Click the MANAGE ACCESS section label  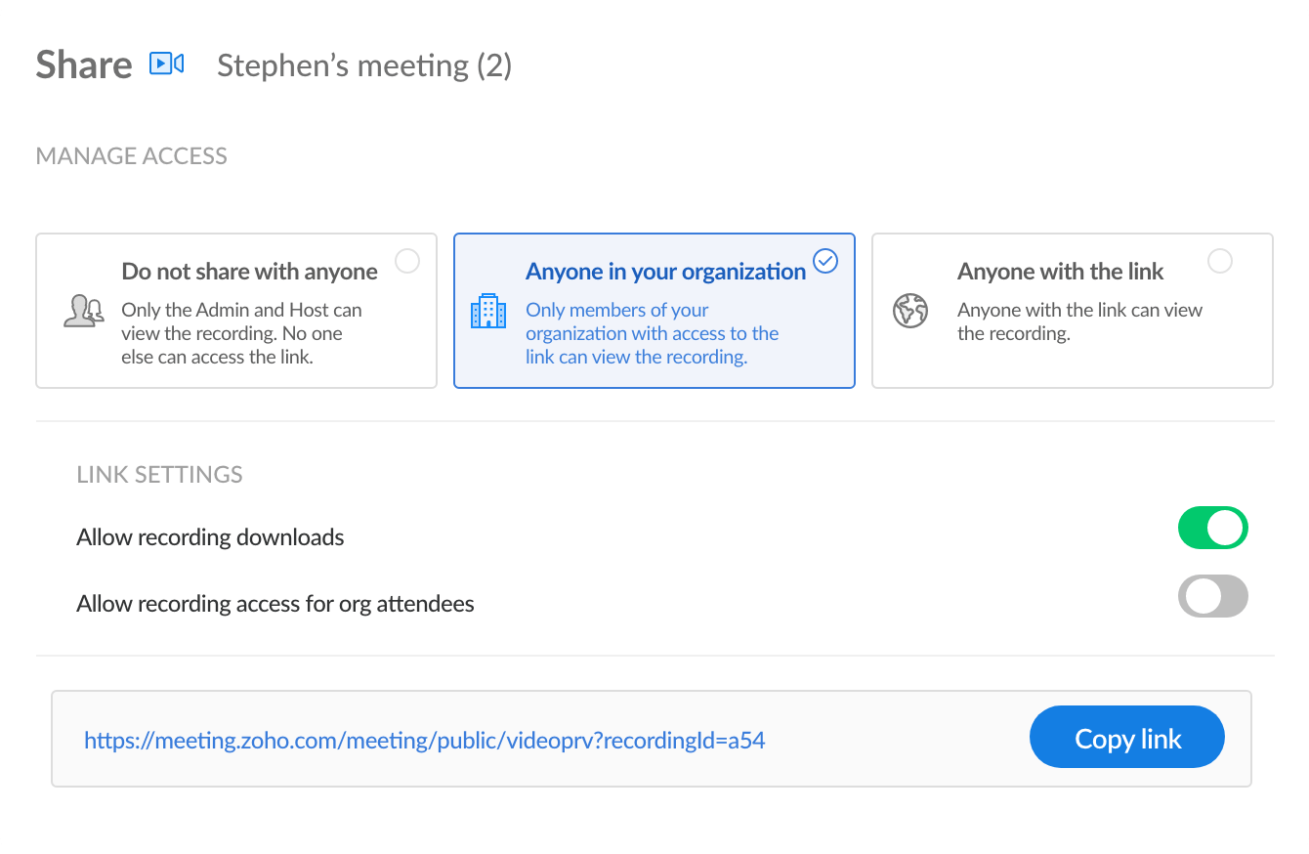point(131,156)
